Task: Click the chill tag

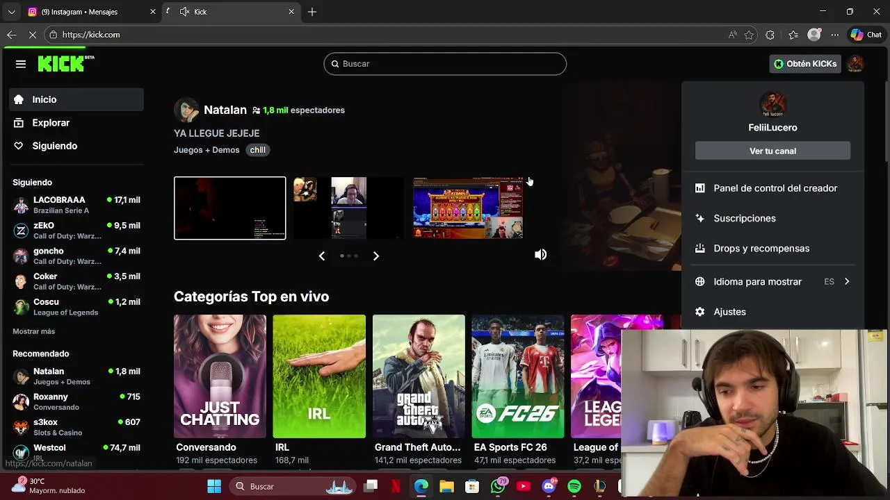Action: [x=257, y=150]
